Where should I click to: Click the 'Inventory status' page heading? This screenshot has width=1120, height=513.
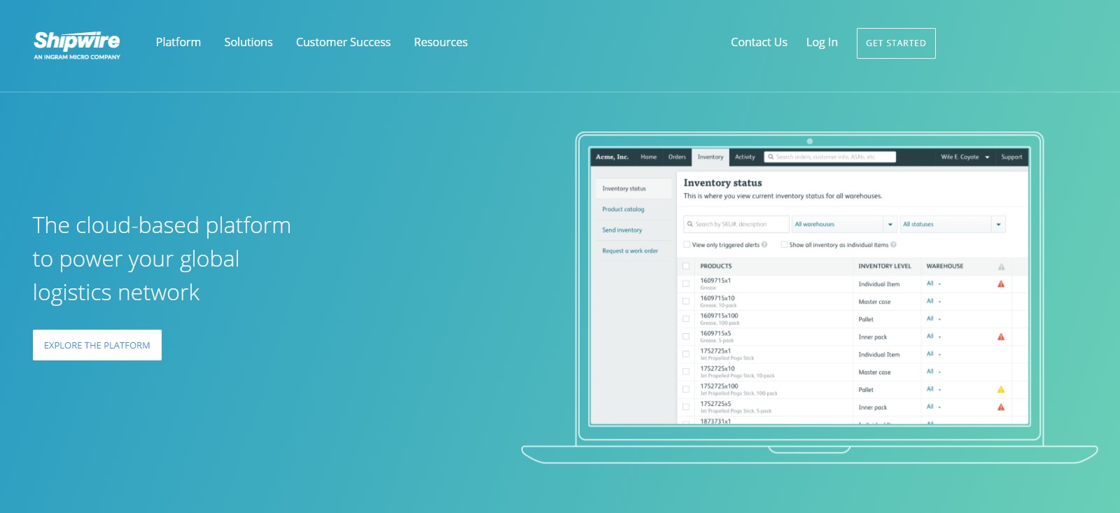coord(722,183)
